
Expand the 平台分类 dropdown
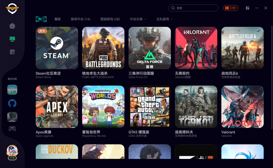pos(138,19)
